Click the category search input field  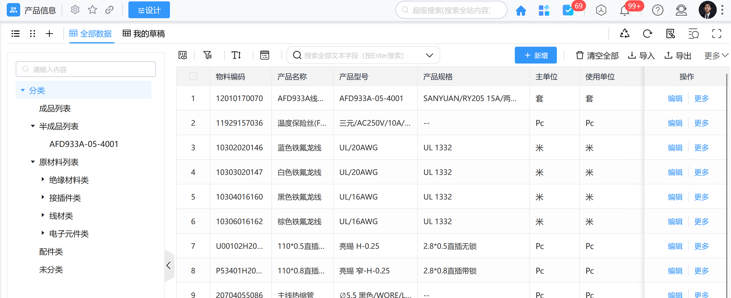pyautogui.click(x=86, y=69)
